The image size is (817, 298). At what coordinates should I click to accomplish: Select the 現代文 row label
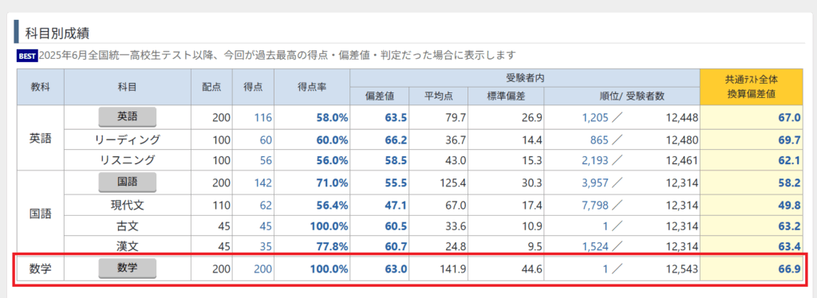point(128,205)
